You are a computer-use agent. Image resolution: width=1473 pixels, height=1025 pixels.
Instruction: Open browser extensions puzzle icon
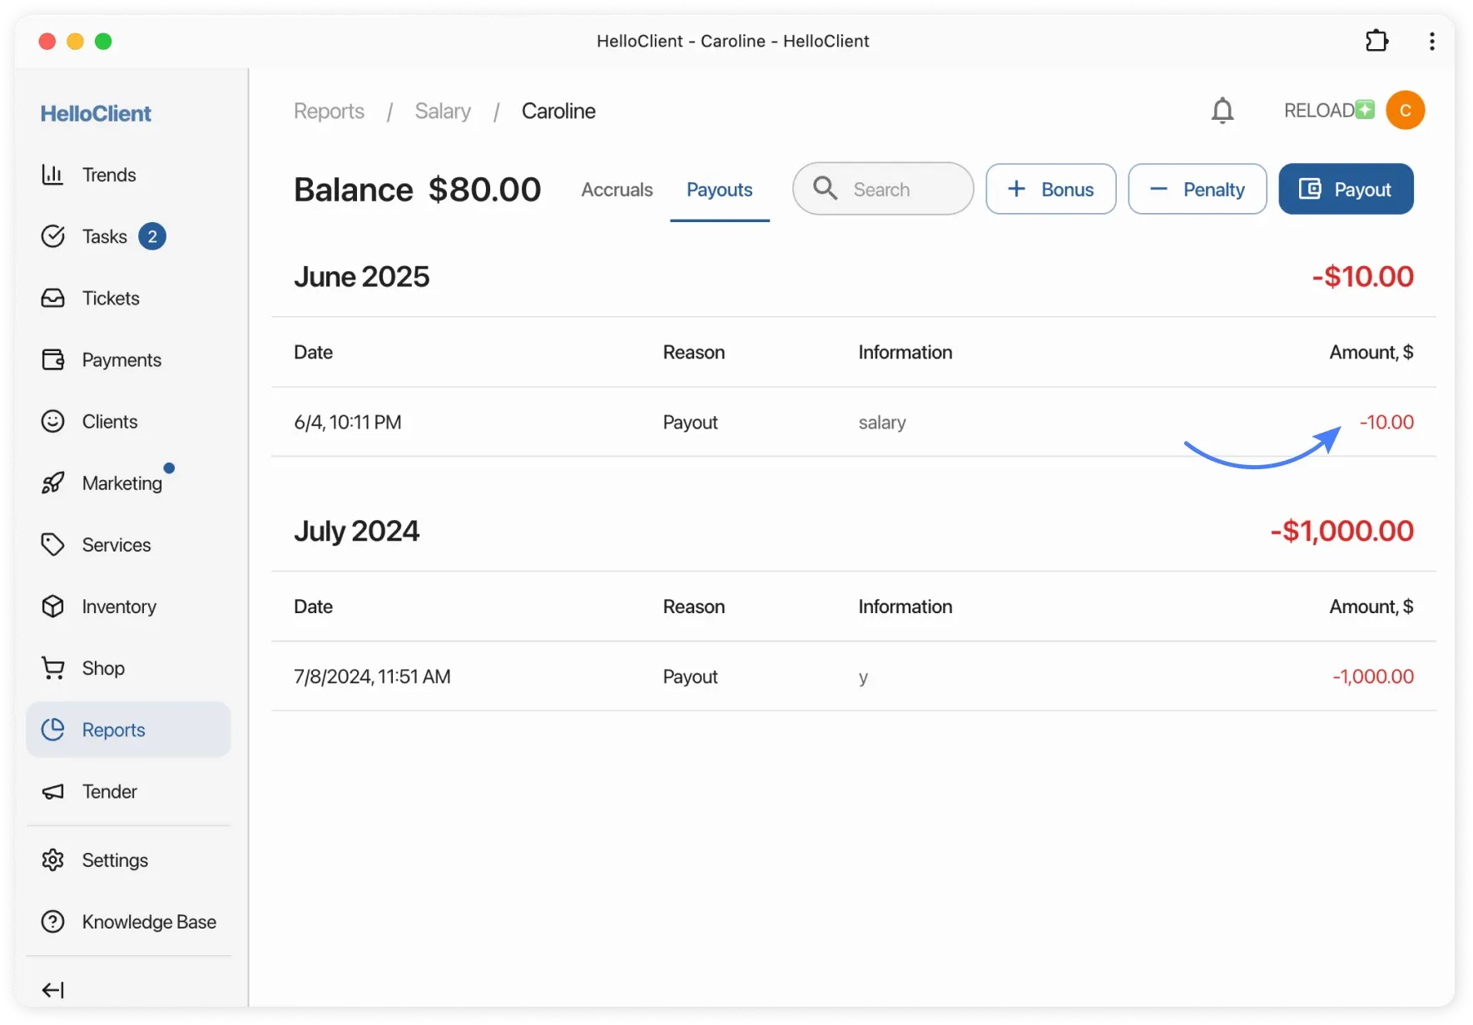1376,41
